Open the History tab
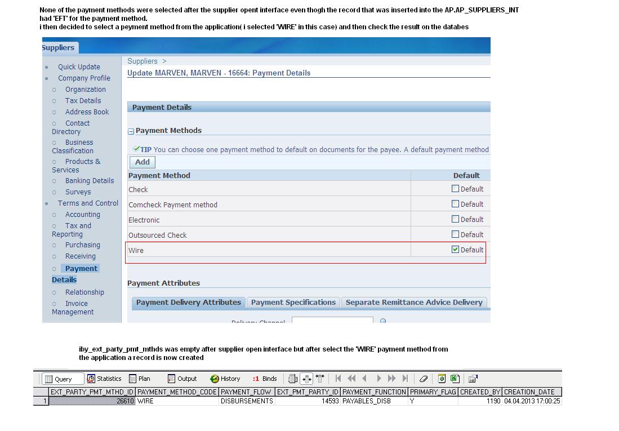The image size is (619, 431). click(225, 379)
